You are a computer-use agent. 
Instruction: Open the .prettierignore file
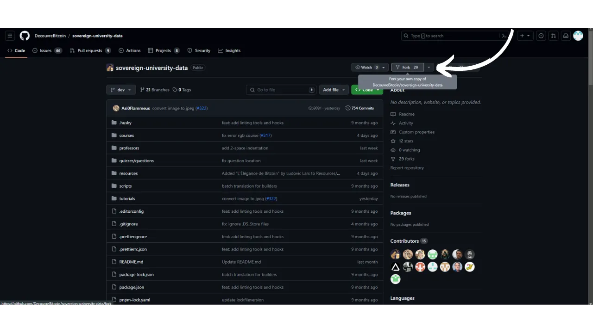tap(133, 237)
